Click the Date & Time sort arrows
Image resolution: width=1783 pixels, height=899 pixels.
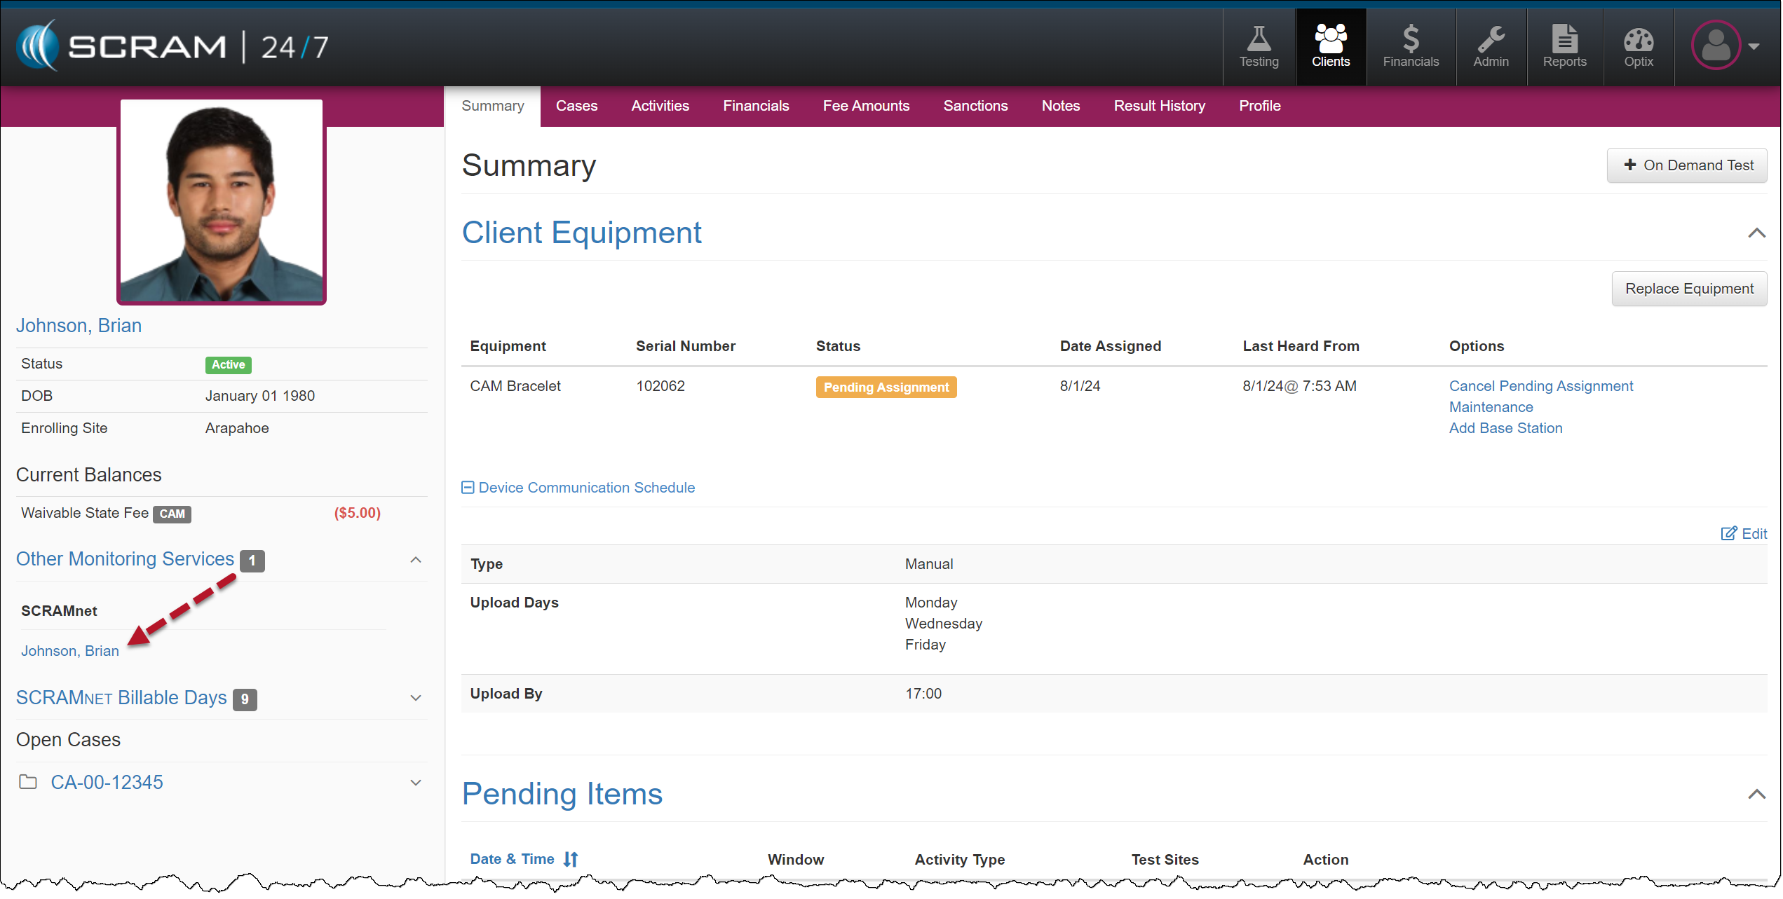point(571,859)
